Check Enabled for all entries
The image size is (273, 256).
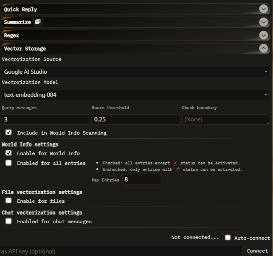(8, 163)
